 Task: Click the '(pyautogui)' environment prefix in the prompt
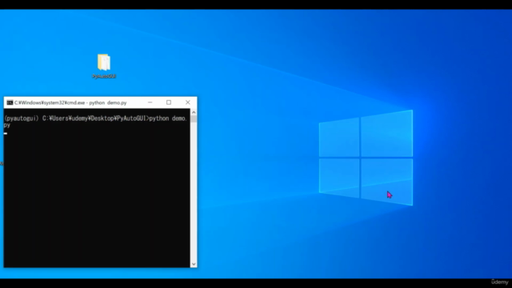tap(22, 118)
